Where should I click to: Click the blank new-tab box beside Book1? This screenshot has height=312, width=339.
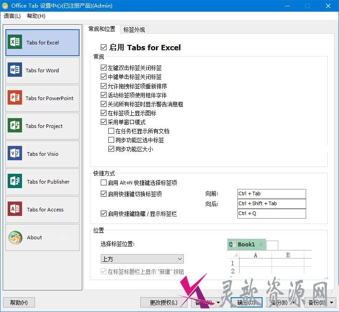(272, 245)
